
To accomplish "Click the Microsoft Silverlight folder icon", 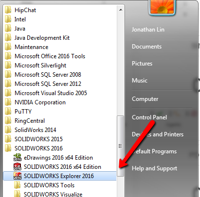I will tap(8, 65).
